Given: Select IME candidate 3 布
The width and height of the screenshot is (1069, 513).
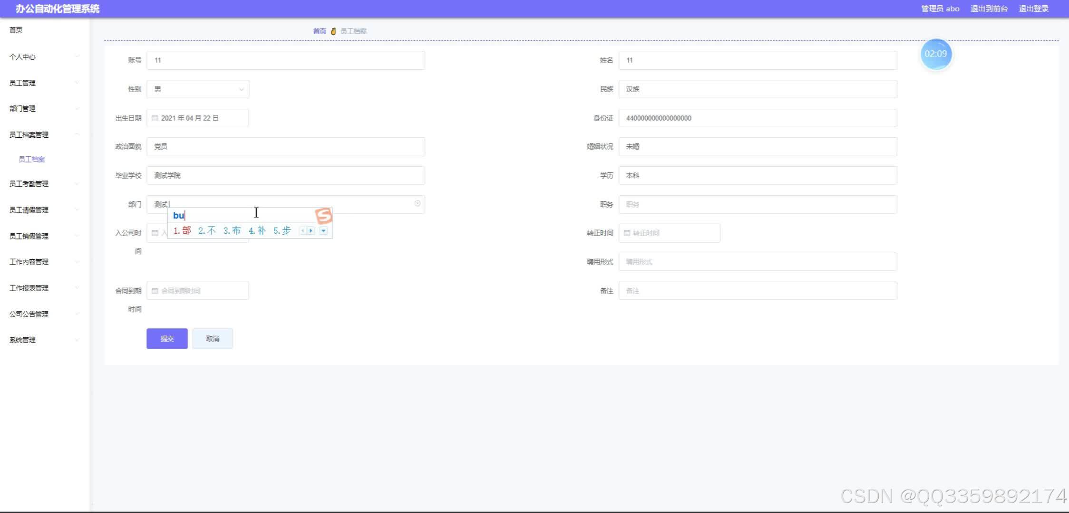Looking at the screenshot, I should point(232,231).
